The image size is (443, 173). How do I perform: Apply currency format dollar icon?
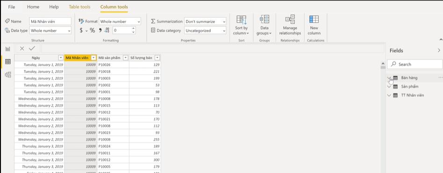pyautogui.click(x=81, y=30)
